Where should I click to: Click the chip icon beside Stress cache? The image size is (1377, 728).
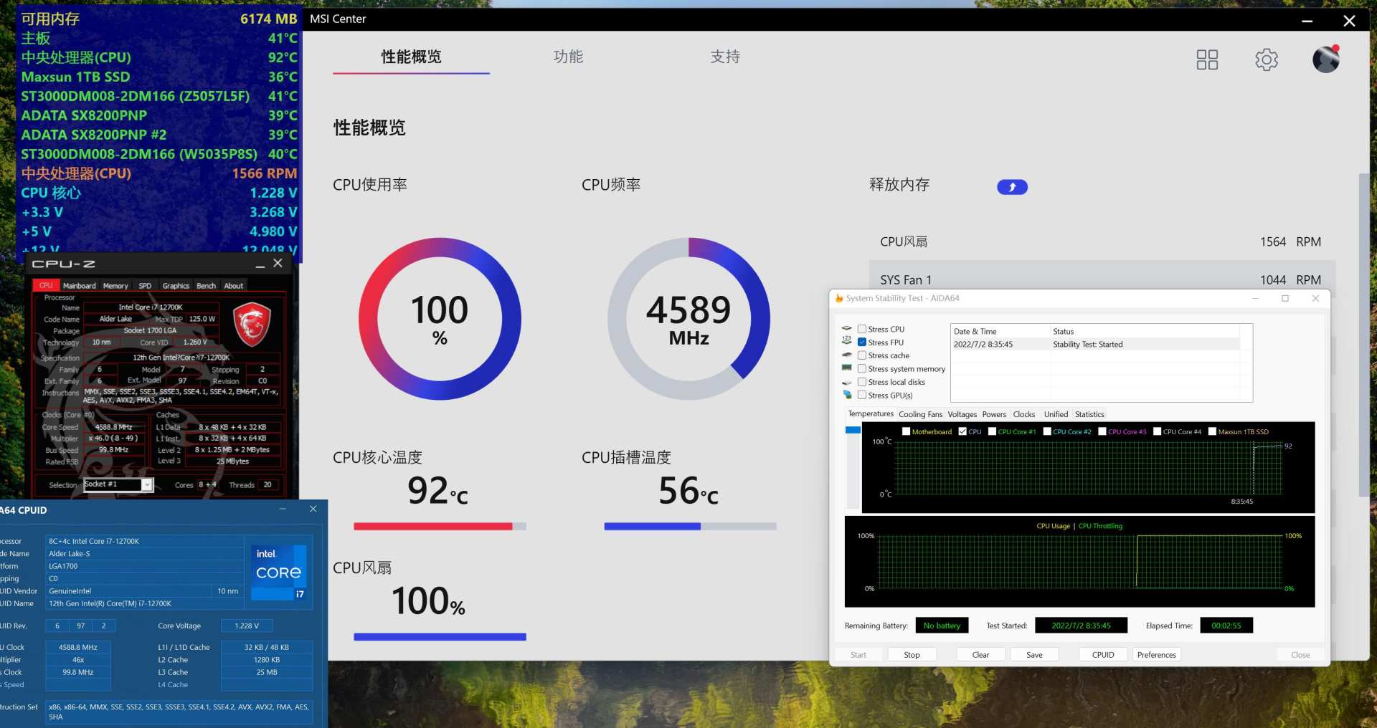pos(847,355)
